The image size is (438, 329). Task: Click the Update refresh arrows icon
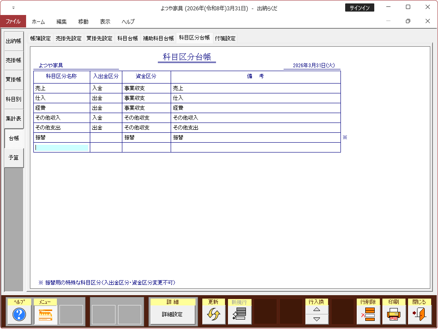coord(213,315)
